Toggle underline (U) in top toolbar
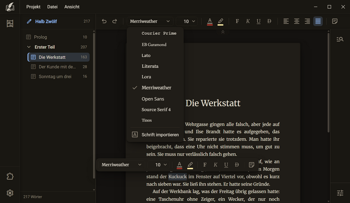Screen dimensions: 350x203 click(259, 21)
